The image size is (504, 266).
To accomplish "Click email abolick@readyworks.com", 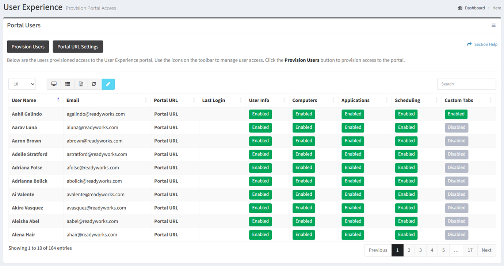I will [94, 181].
